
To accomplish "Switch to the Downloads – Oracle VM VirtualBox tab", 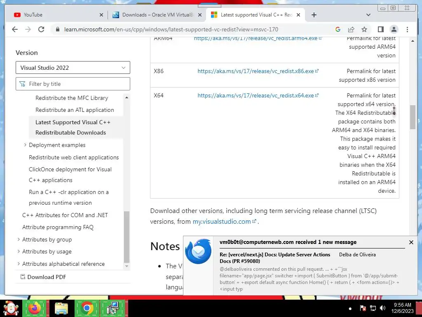I will pyautogui.click(x=157, y=15).
